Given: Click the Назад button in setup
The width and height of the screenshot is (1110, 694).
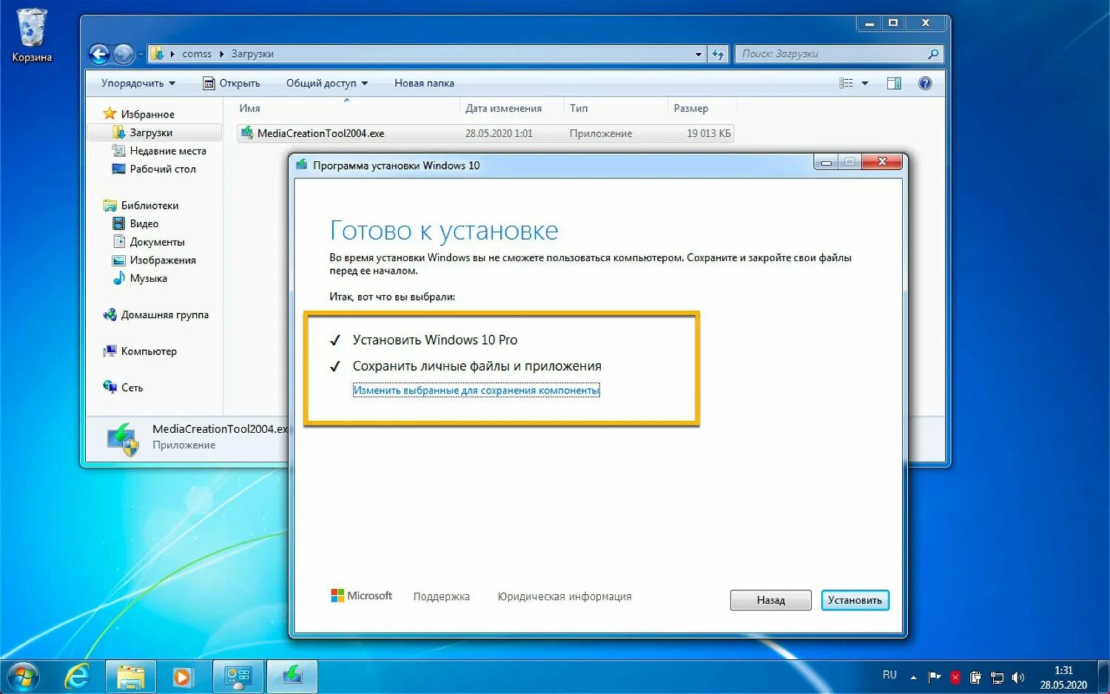Looking at the screenshot, I should 770,600.
